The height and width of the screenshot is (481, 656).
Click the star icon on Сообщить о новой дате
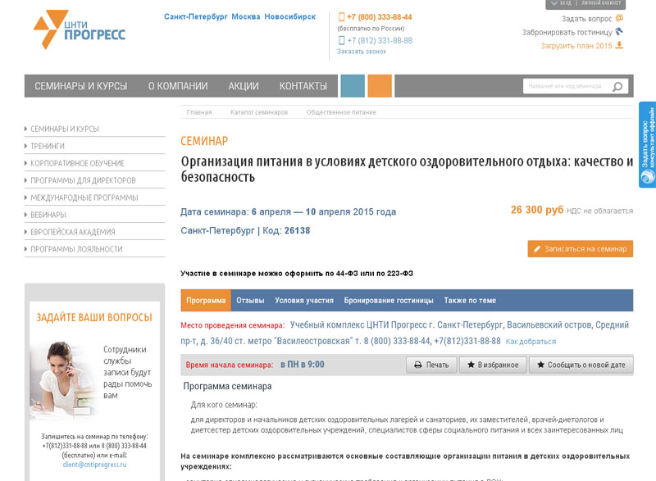pyautogui.click(x=541, y=365)
